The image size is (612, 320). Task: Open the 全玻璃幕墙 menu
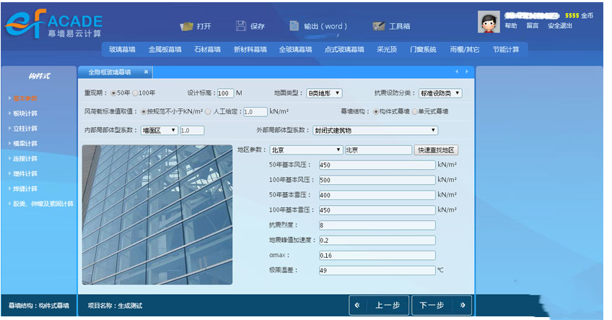point(295,50)
